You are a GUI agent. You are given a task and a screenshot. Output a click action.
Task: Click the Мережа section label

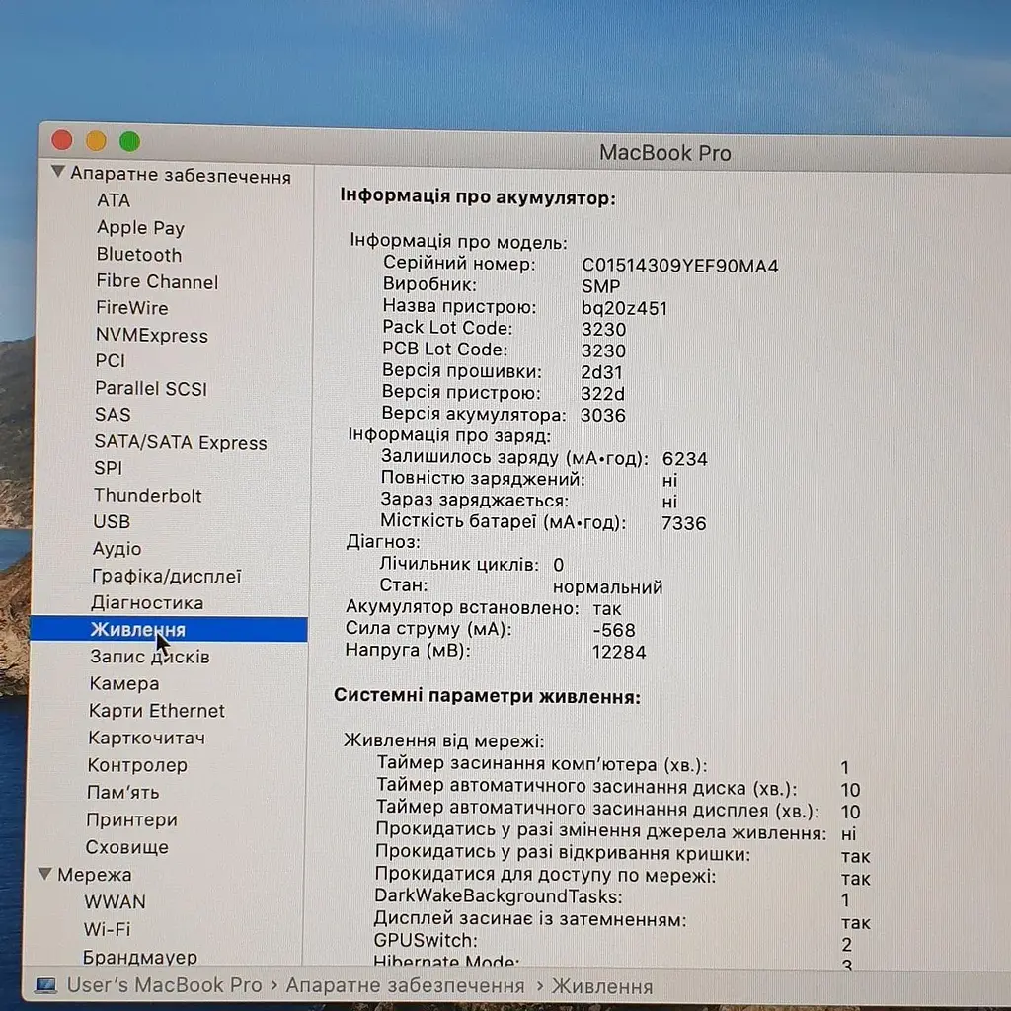point(94,875)
